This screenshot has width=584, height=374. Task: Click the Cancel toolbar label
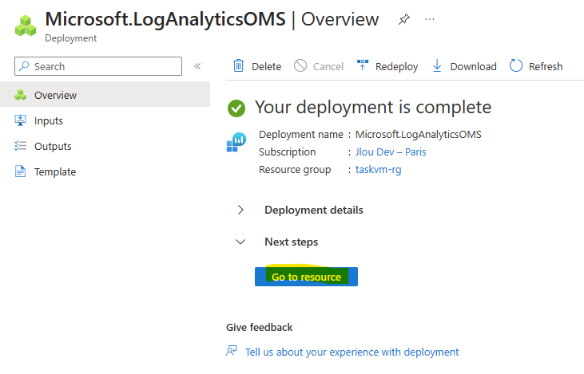[328, 66]
